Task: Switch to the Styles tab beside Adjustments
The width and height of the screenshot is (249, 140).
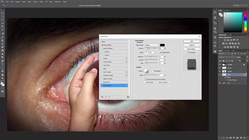Action: point(230,35)
